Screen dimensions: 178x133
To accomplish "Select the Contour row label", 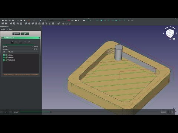I will coord(11,58).
